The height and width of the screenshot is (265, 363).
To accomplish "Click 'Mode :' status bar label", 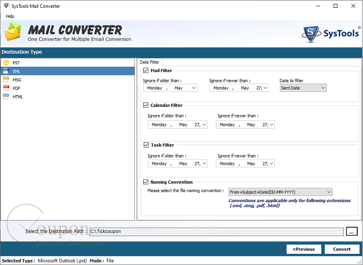I will pos(97,261).
